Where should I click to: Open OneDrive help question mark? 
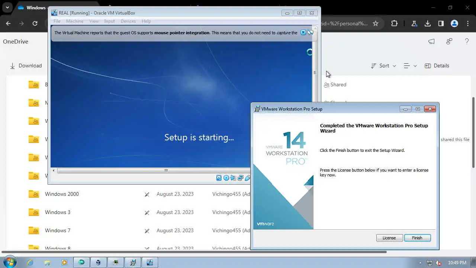tap(467, 41)
